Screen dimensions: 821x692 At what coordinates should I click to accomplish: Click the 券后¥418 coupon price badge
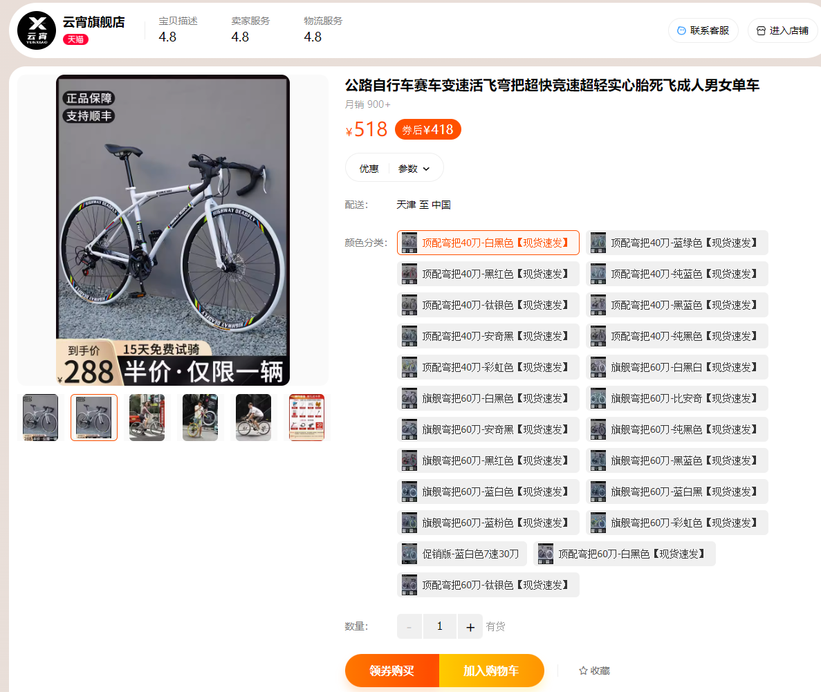pyautogui.click(x=427, y=129)
